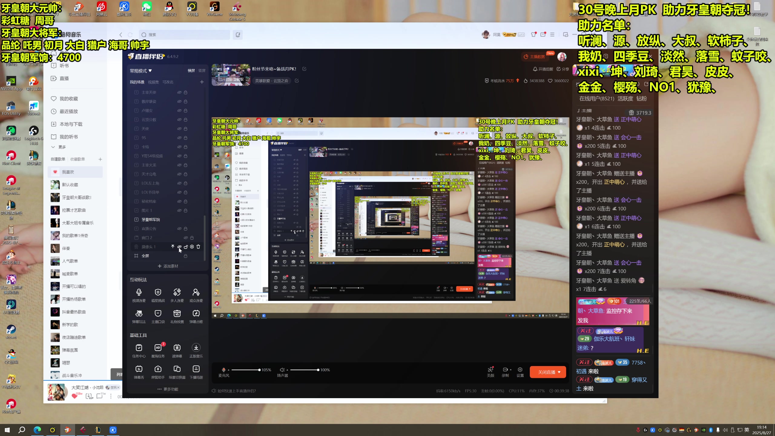
Task: Switch to the 视频集 tab
Action: click(153, 82)
